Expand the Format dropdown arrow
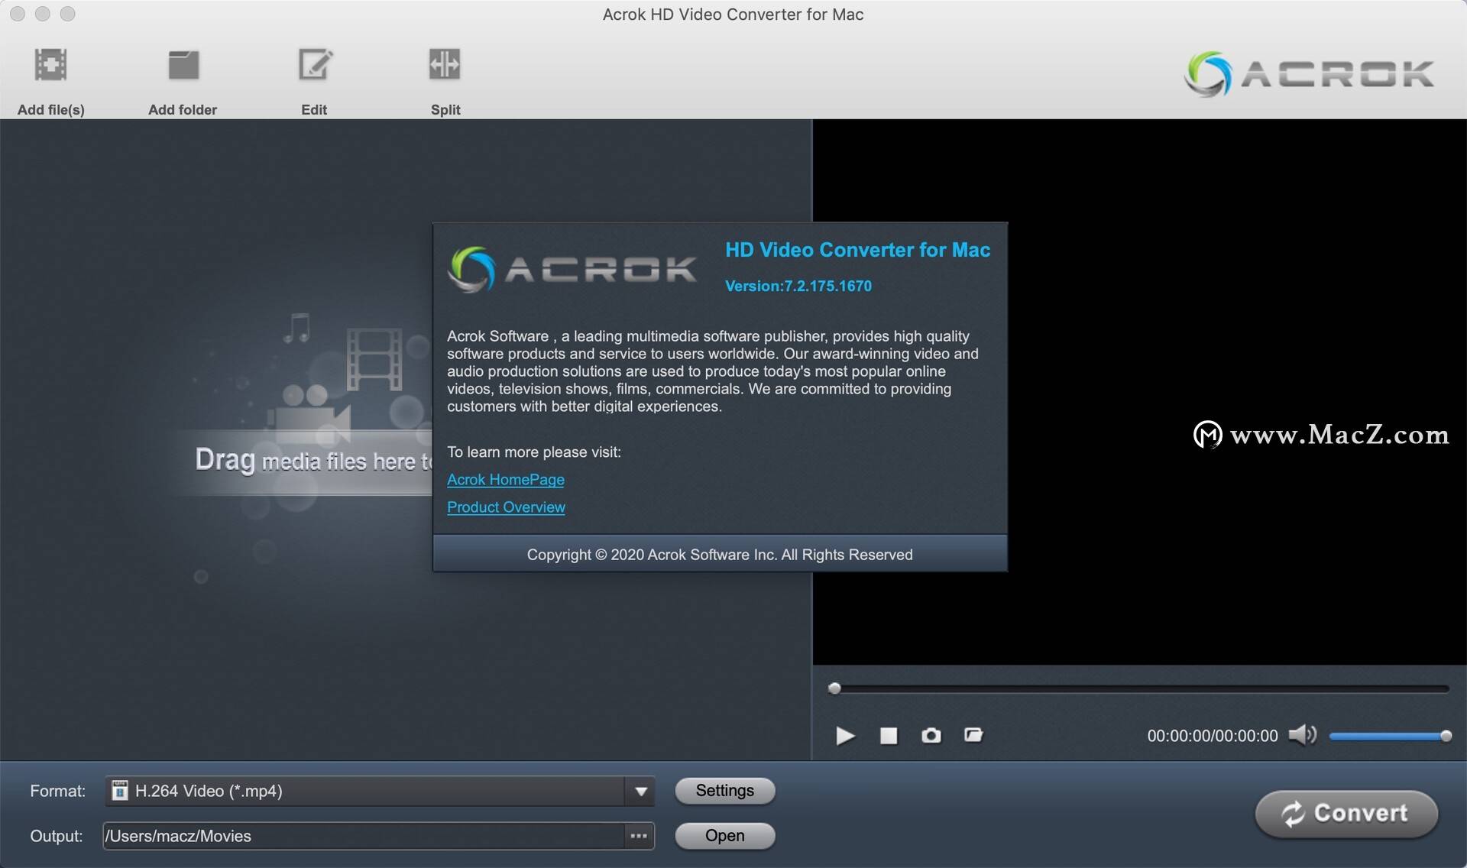Viewport: 1467px width, 868px height. 640,792
